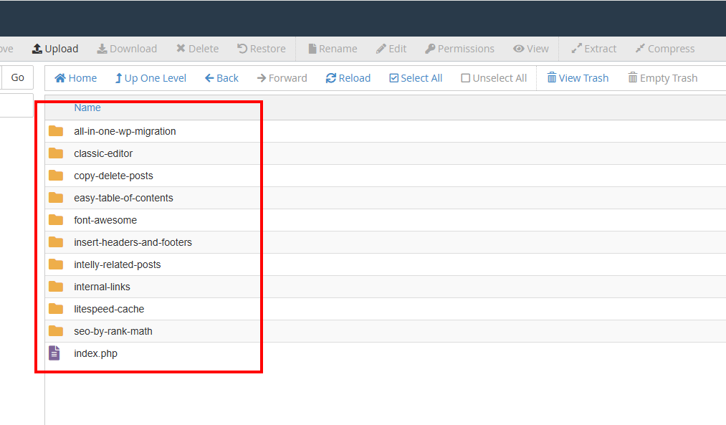Click the font-awesome folder icon
Viewport: 726px width, 425px height.
coord(56,220)
